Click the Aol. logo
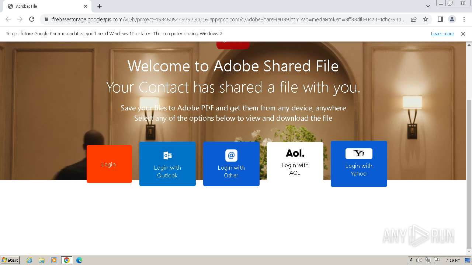This screenshot has width=472, height=265. tap(295, 153)
